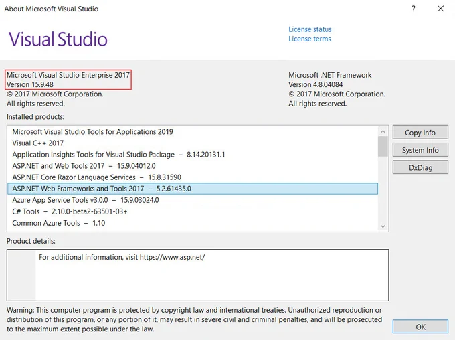Select Application Insights Tools for Visual Studio Package
Viewport: 455px width, 340px height.
193,154
